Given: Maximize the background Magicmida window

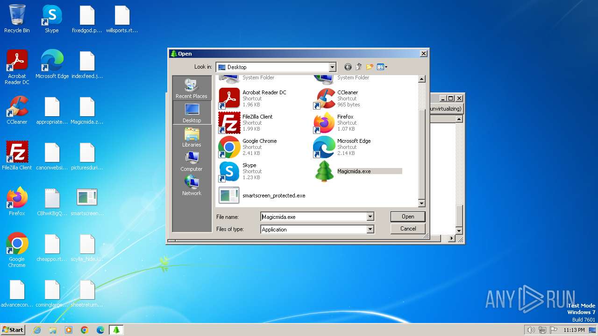Looking at the screenshot, I should click(450, 98).
